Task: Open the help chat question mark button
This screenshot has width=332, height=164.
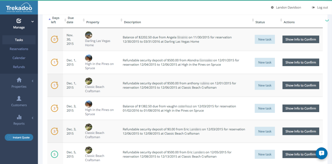Action: (322, 153)
